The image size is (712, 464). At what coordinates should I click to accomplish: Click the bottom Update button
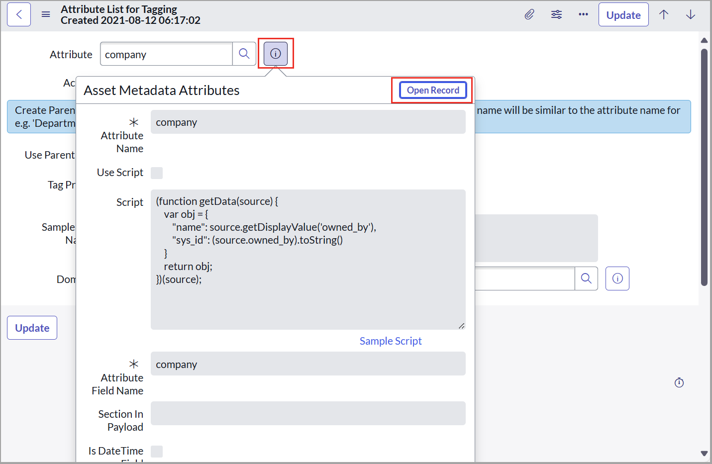(x=32, y=328)
